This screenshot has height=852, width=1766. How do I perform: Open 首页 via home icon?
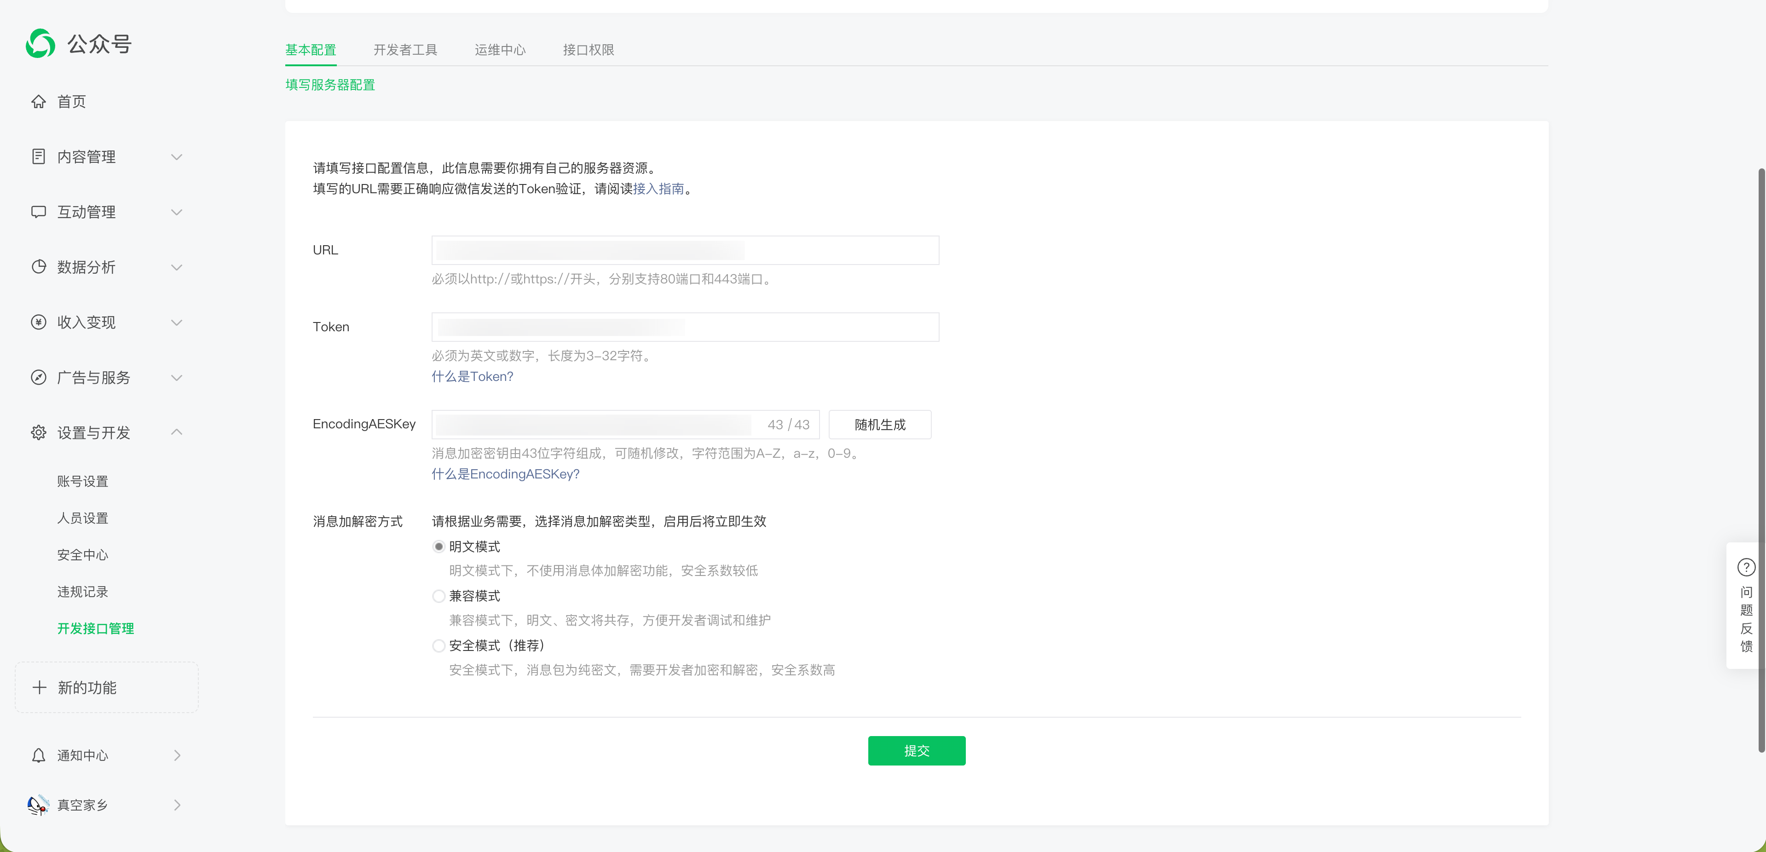pyautogui.click(x=38, y=102)
